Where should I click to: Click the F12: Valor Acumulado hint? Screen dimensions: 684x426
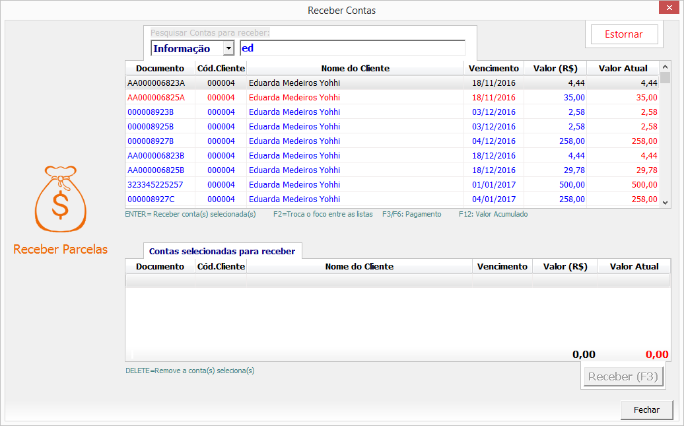(493, 214)
